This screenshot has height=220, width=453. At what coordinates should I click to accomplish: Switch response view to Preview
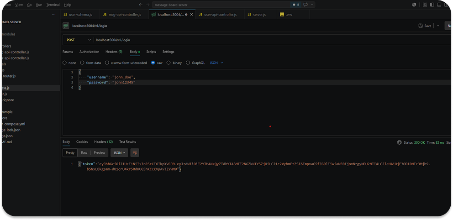click(x=100, y=153)
